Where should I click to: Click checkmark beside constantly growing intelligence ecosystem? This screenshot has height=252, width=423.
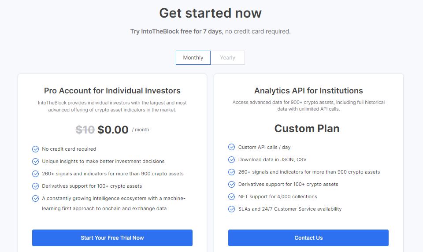point(36,199)
